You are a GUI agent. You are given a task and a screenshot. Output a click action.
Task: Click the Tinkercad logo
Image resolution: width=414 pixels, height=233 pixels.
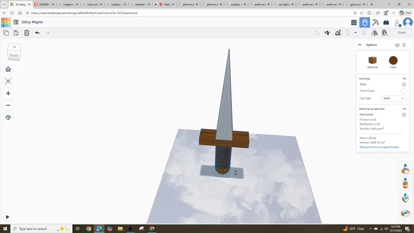coord(6,22)
